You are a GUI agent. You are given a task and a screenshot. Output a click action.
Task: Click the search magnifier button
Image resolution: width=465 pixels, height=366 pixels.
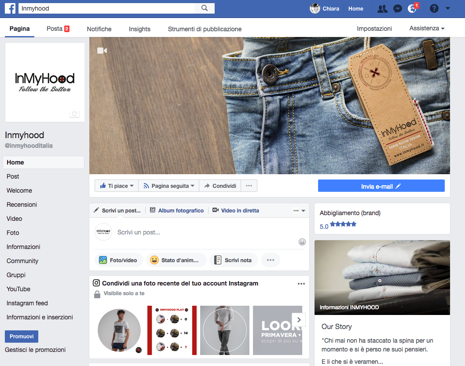[x=205, y=8]
